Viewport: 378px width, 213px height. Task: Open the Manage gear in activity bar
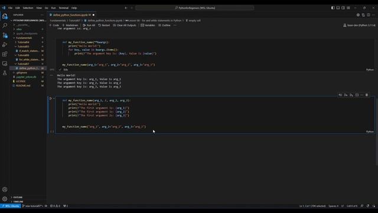tap(5, 199)
